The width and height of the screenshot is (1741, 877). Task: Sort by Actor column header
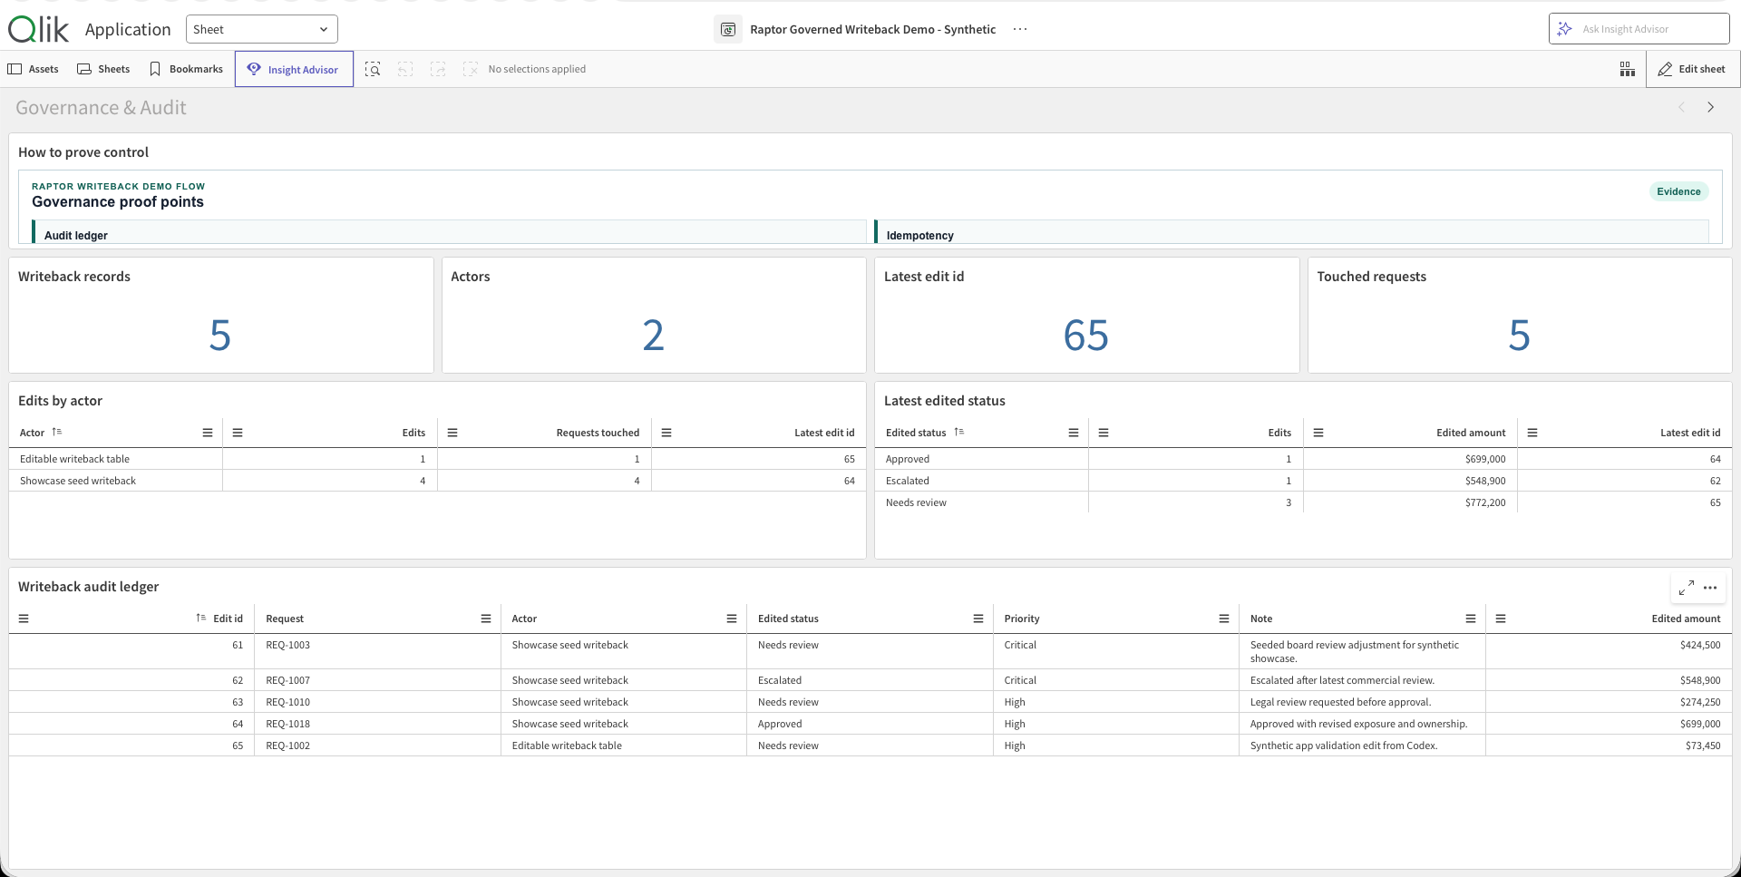(x=33, y=433)
